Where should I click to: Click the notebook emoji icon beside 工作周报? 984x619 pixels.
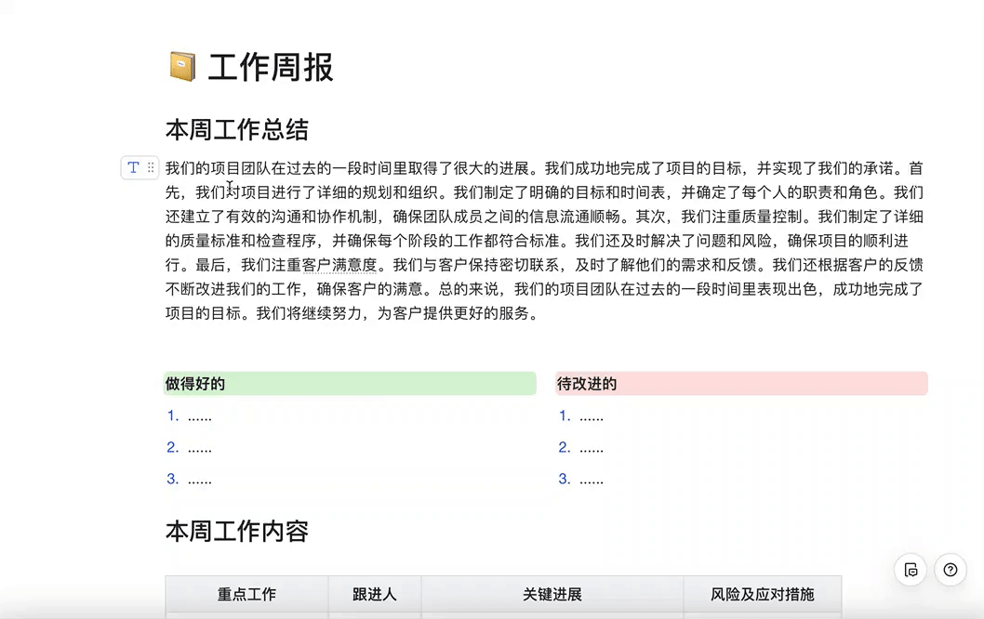(182, 67)
